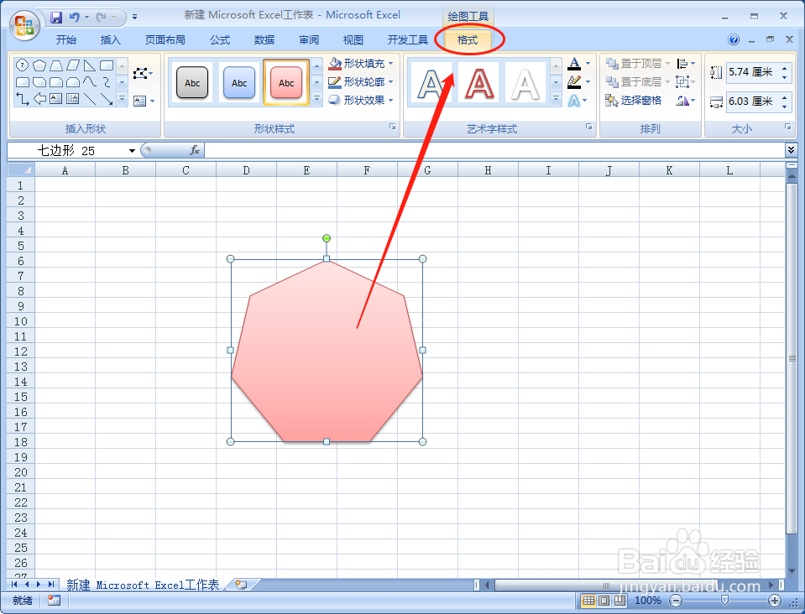Apply the red outline WordArt style

tap(478, 82)
